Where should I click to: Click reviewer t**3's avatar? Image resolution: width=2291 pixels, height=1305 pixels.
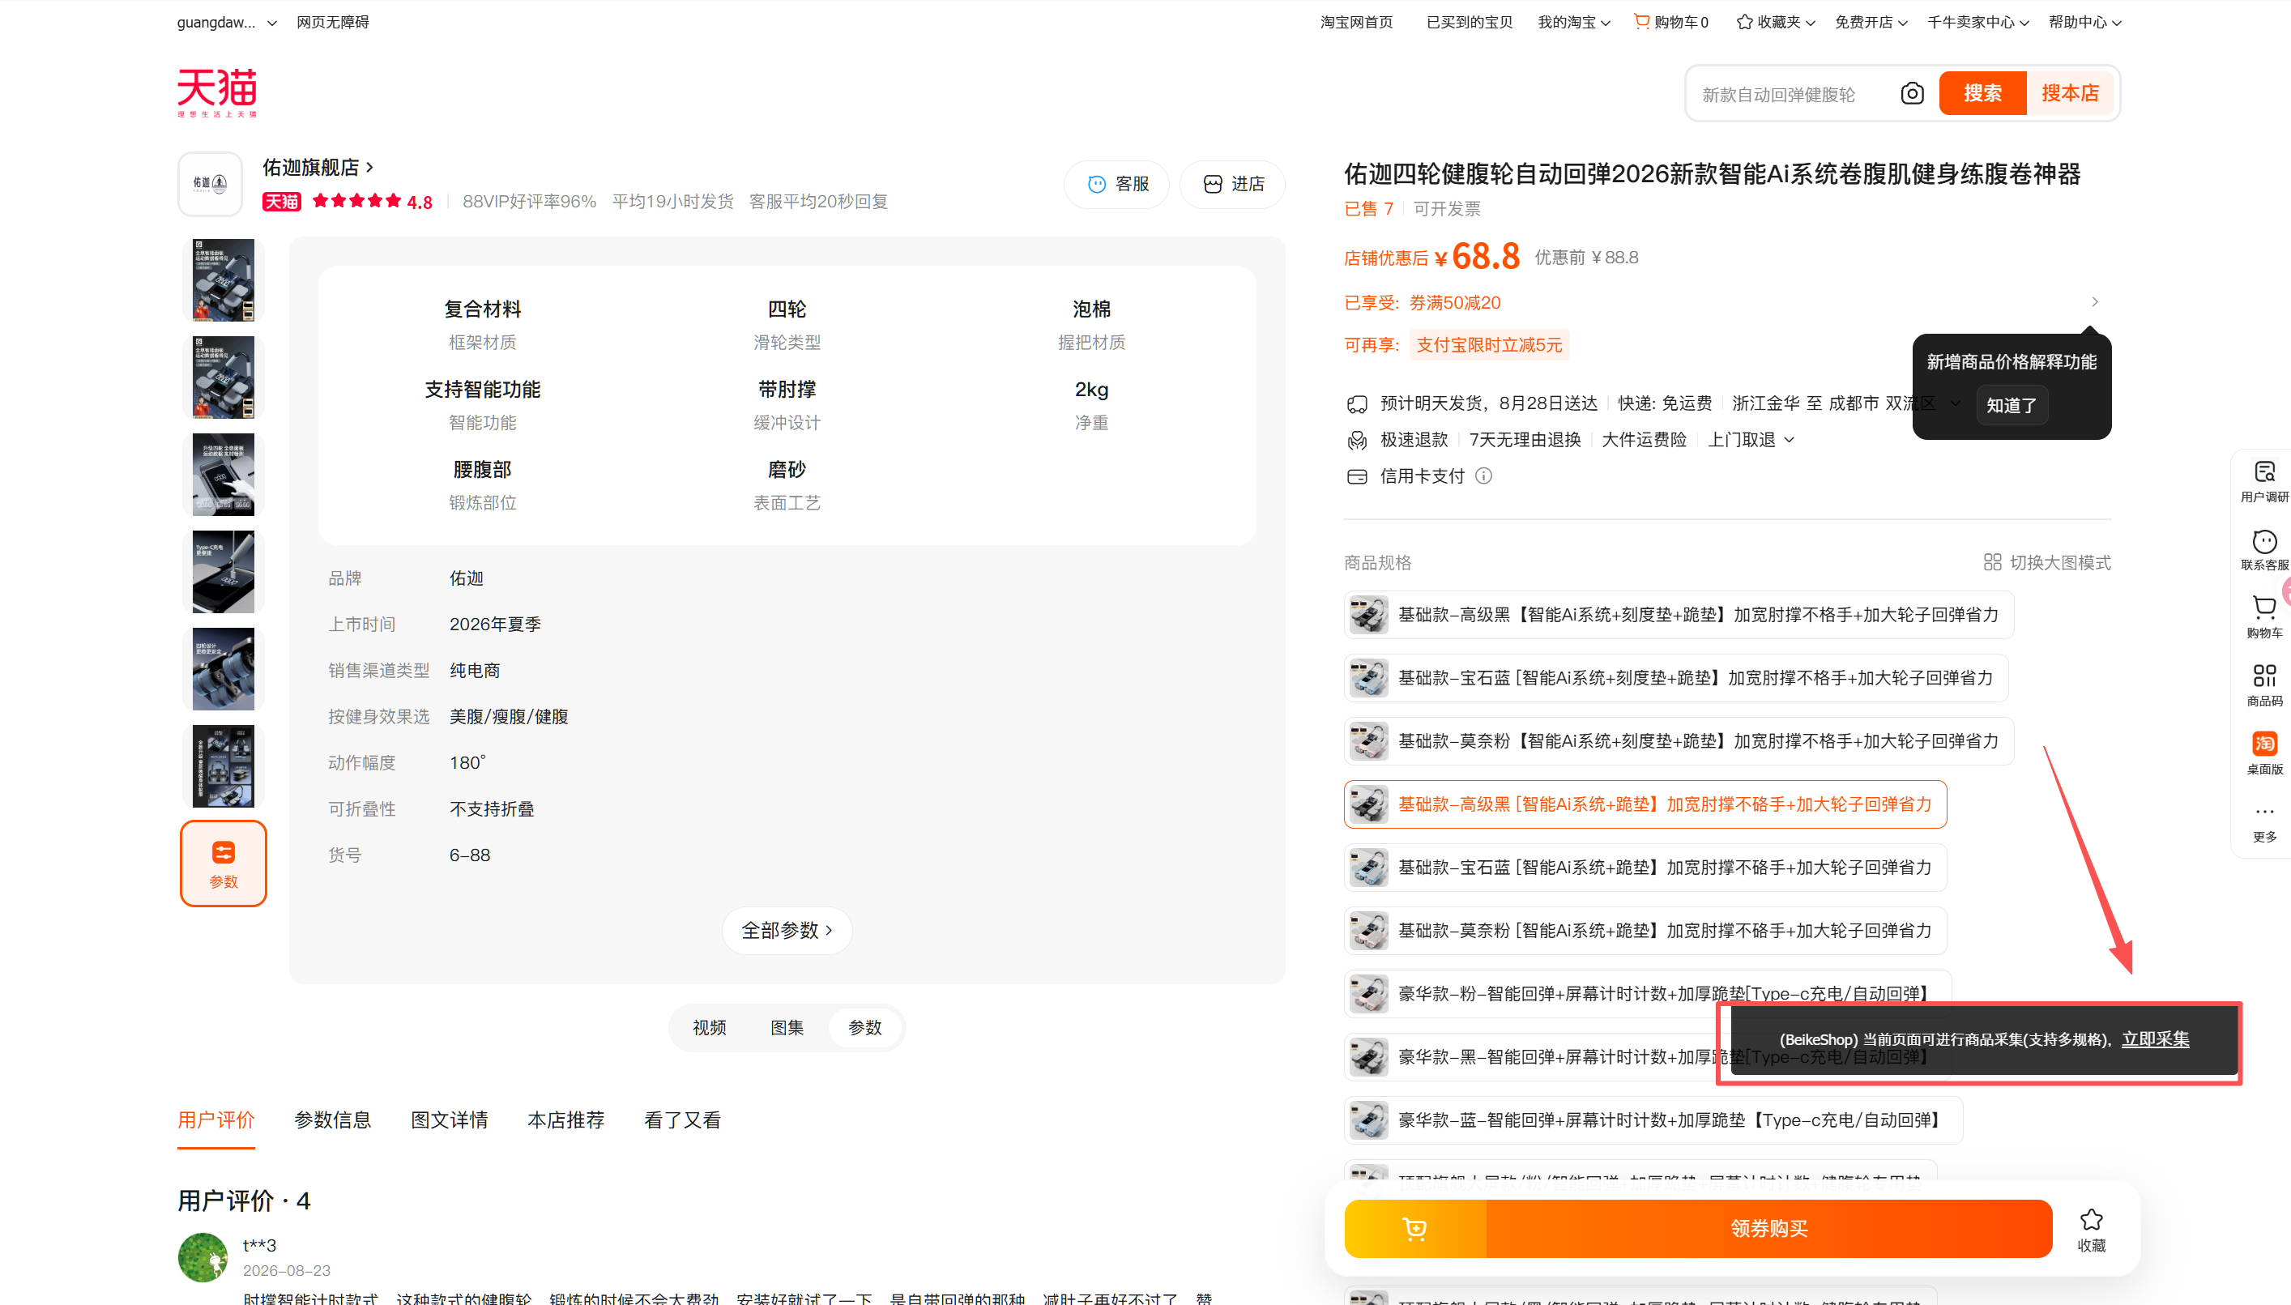[x=203, y=1257]
